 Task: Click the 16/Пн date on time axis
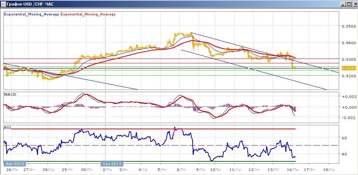pyautogui.click(x=293, y=170)
